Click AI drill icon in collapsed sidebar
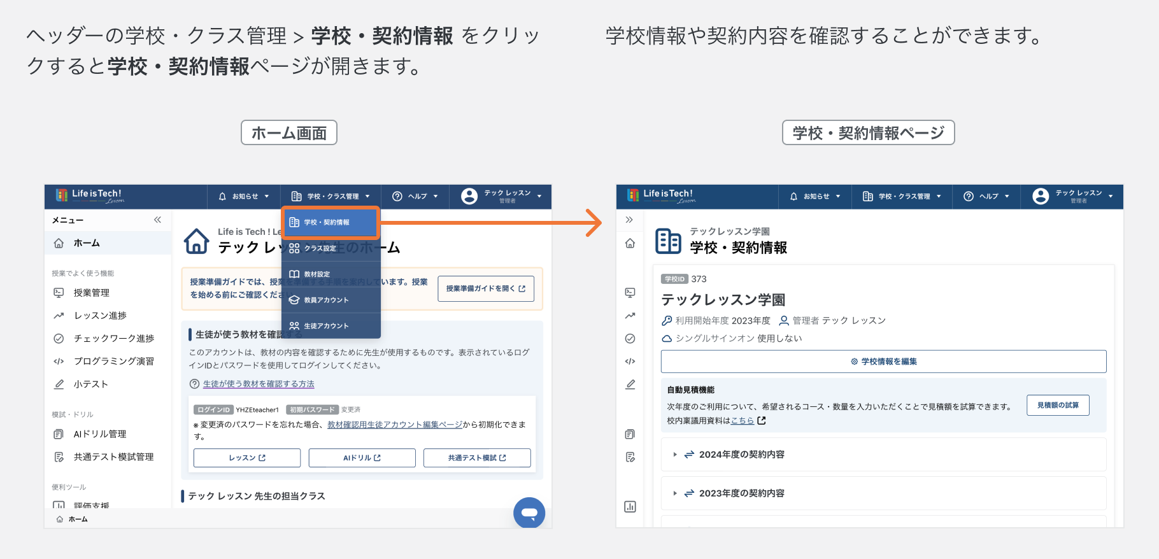1159x559 pixels. (x=630, y=434)
